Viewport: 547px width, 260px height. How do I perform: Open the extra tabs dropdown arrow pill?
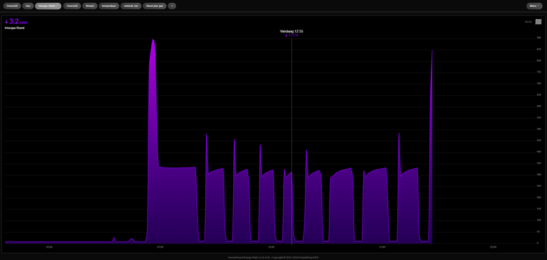(x=172, y=6)
